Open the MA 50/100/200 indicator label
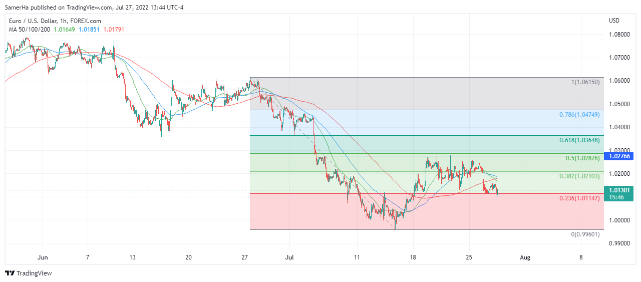 [x=29, y=30]
